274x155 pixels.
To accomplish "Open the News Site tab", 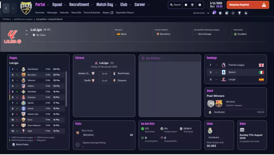I will pos(76,12).
